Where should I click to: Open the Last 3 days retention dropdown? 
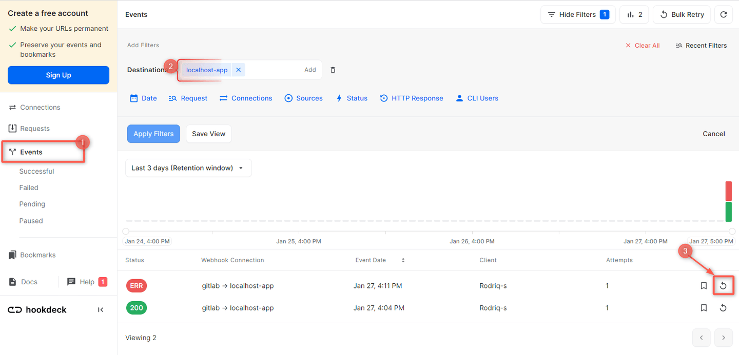point(188,168)
